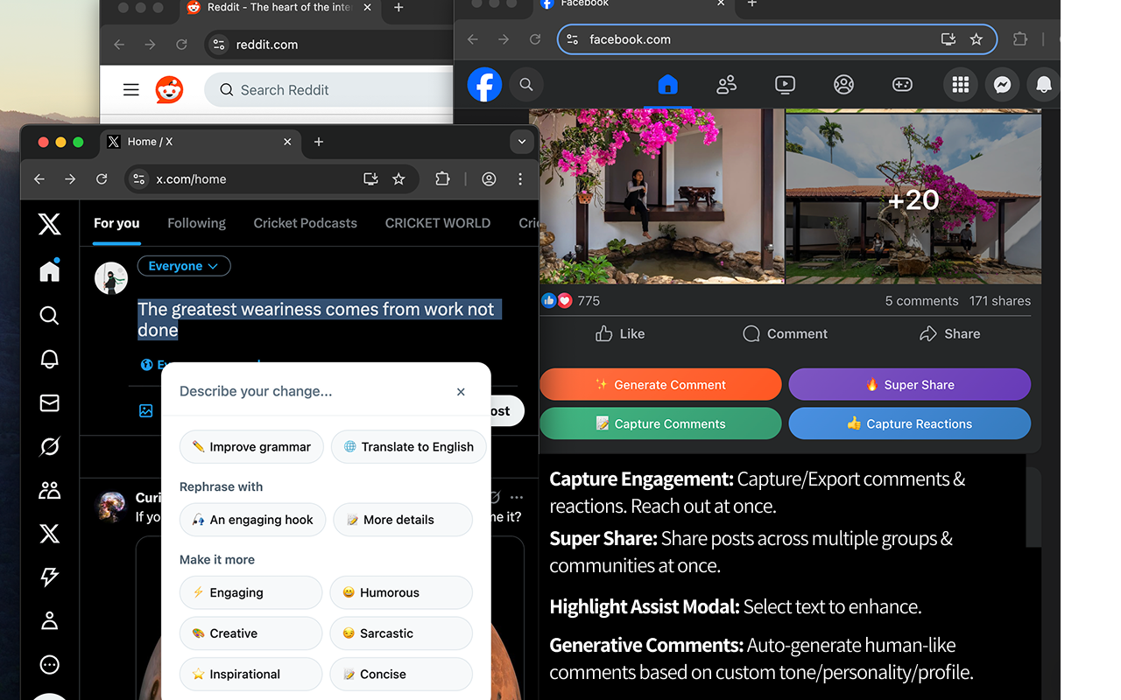Make it more Sarcastic
The height and width of the screenshot is (700, 1121).
click(401, 633)
